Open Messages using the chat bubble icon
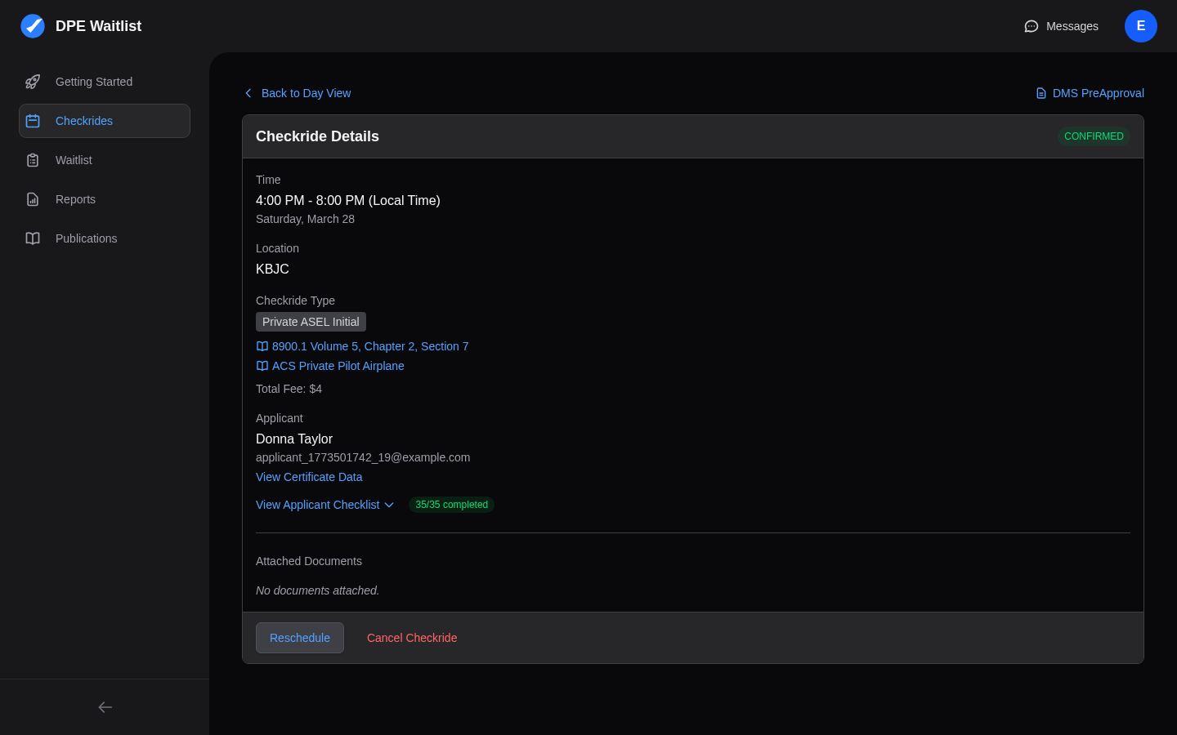Image resolution: width=1177 pixels, height=735 pixels. pos(1031,26)
